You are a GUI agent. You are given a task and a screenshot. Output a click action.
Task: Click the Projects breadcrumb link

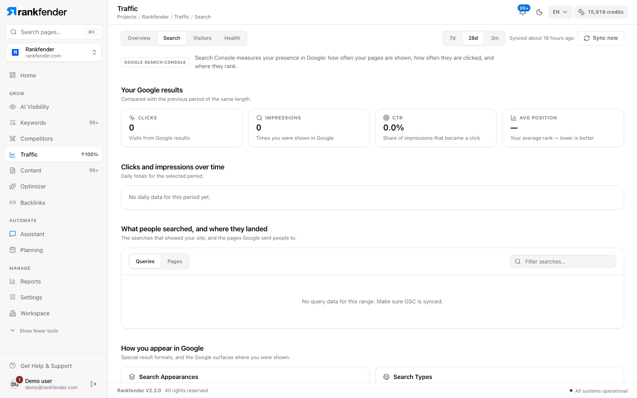[127, 17]
